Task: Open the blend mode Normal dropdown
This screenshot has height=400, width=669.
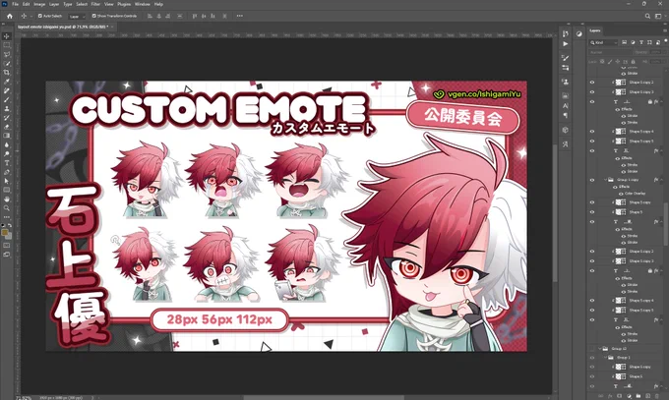Action: tap(609, 52)
